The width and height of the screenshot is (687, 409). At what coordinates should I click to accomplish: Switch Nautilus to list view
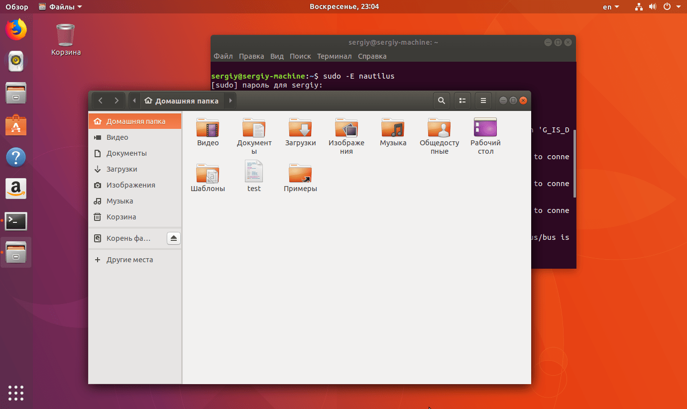point(462,100)
